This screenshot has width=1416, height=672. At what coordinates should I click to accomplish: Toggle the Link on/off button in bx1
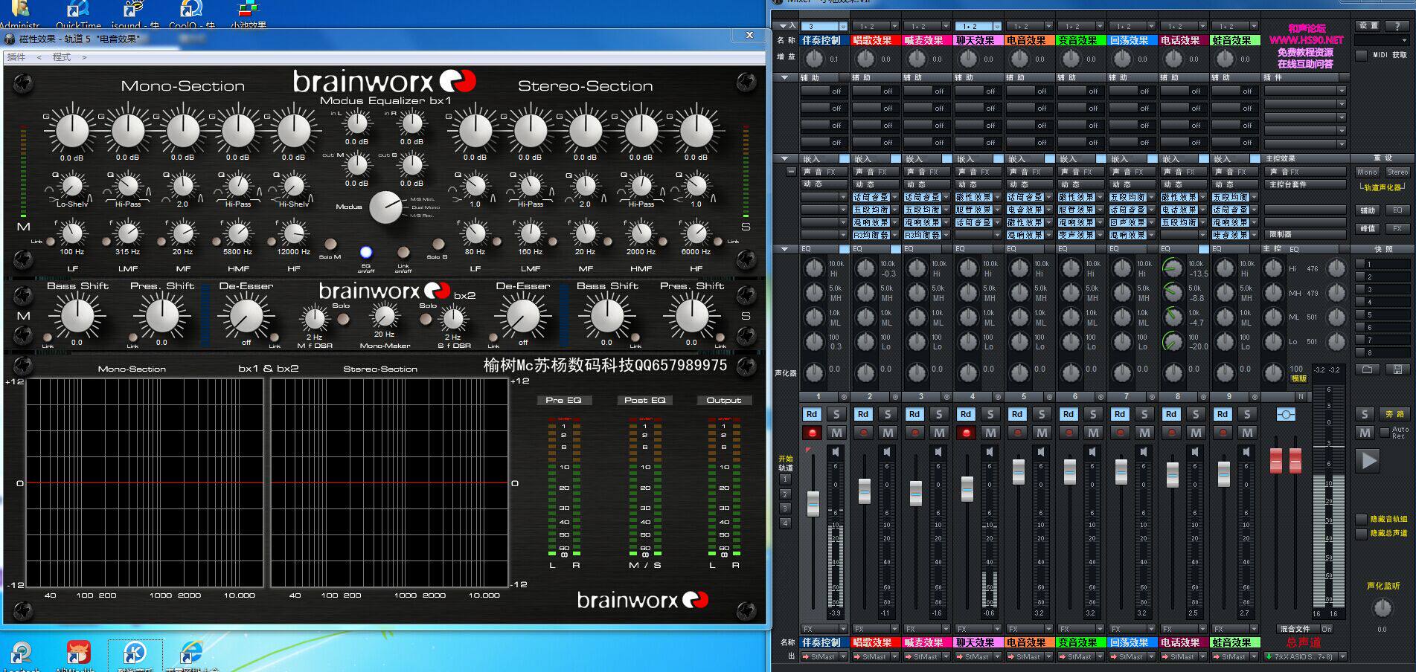coord(403,253)
